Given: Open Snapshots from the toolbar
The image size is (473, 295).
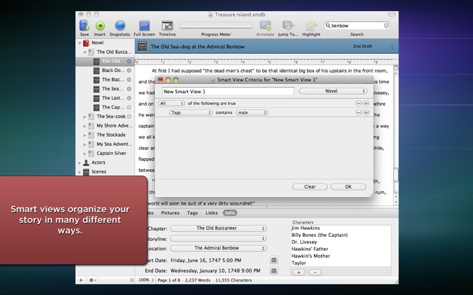Looking at the screenshot, I should 120,25.
